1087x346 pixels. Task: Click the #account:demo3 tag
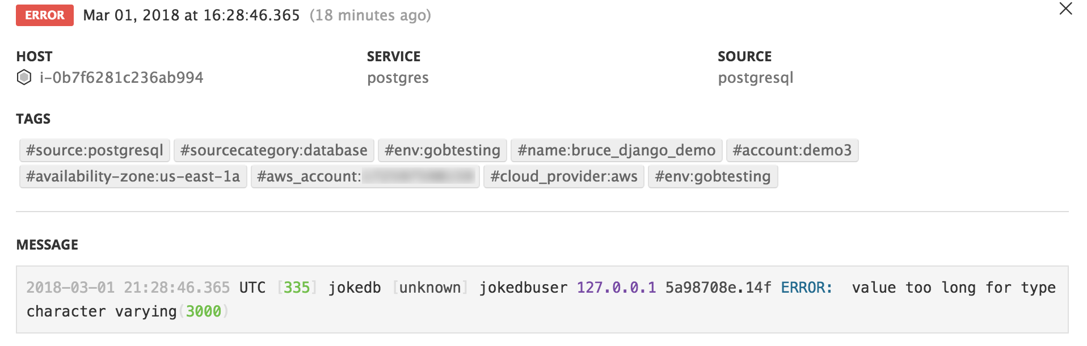pos(793,150)
